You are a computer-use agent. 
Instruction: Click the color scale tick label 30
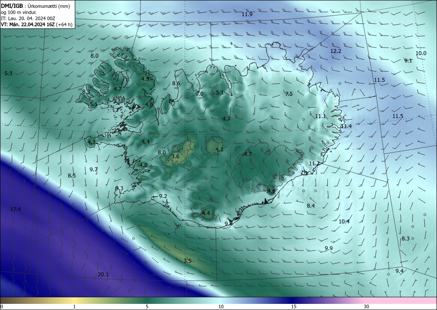(367, 307)
